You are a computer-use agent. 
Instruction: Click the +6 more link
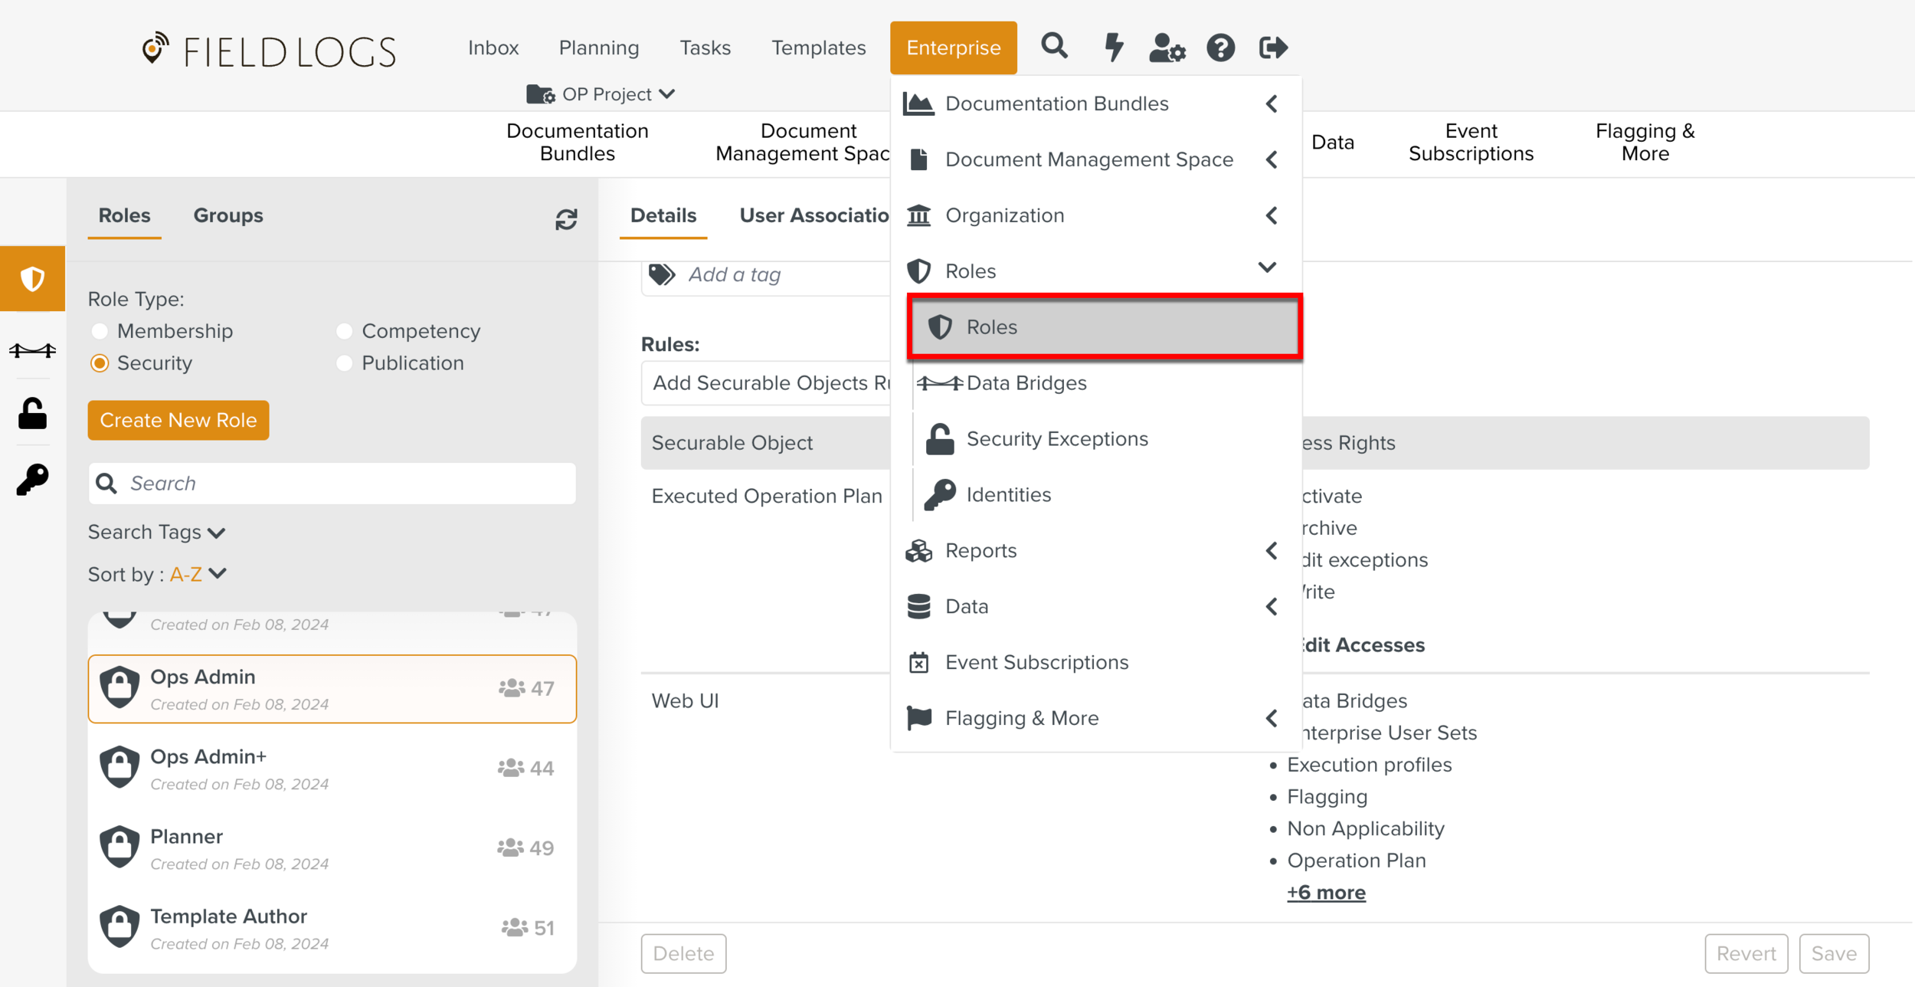pyautogui.click(x=1325, y=893)
